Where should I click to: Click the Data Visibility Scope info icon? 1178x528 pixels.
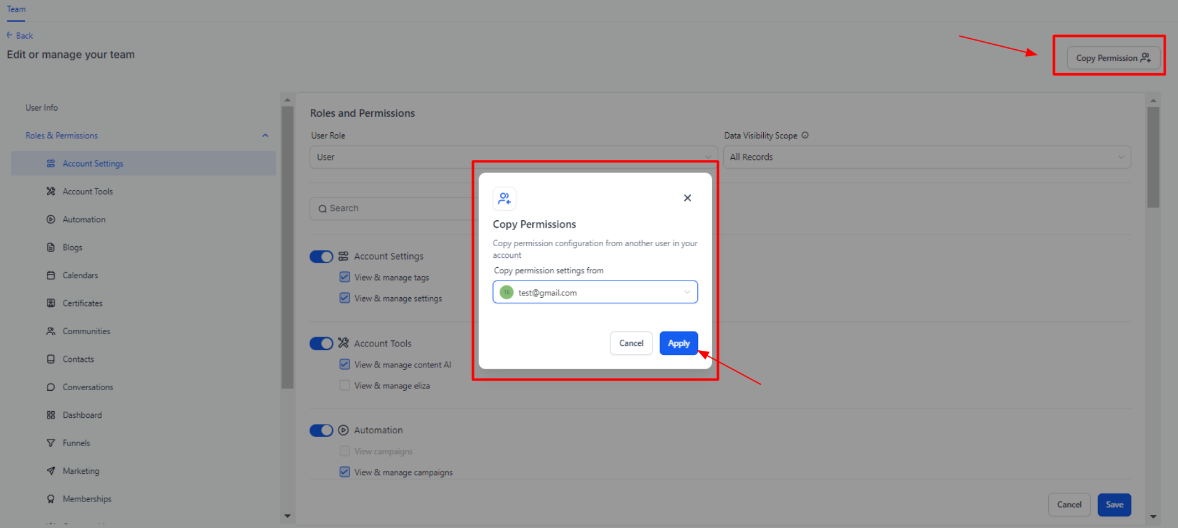pos(805,135)
